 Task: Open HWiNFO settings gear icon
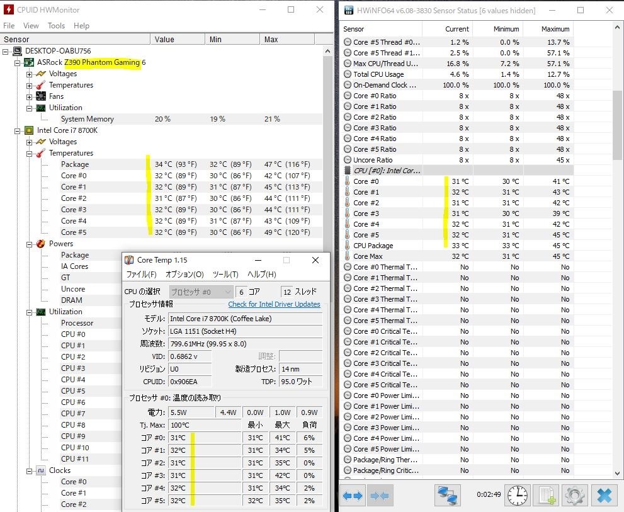tap(574, 495)
